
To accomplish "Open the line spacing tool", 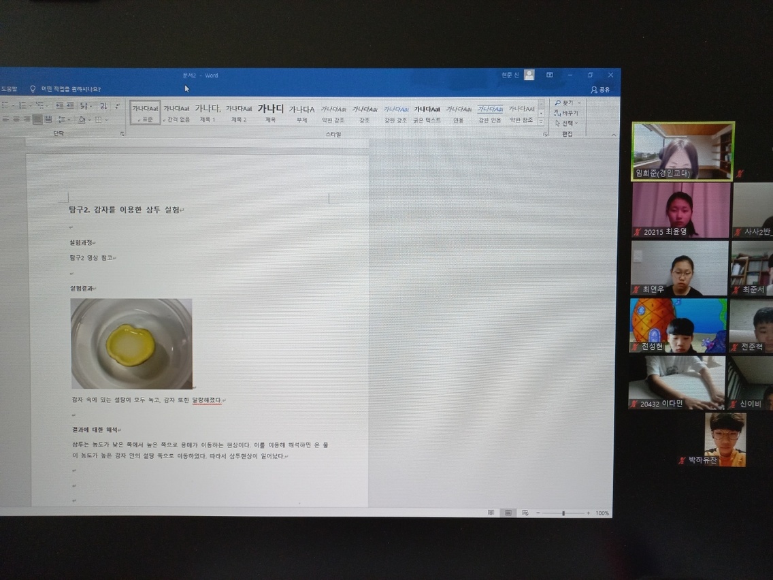I will click(x=62, y=119).
